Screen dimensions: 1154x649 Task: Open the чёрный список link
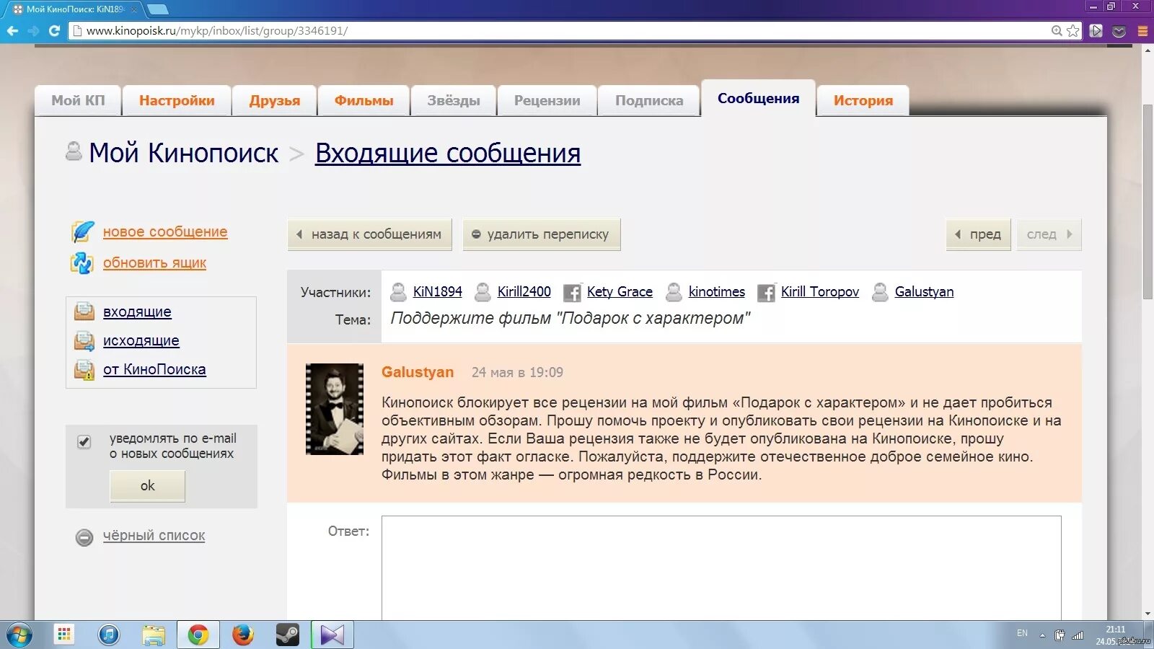click(154, 536)
